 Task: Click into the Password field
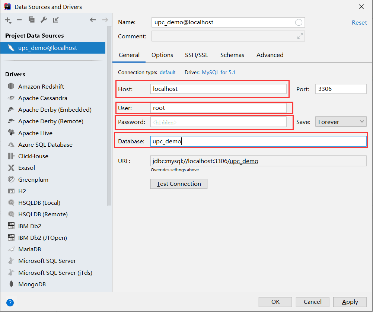pyautogui.click(x=218, y=122)
